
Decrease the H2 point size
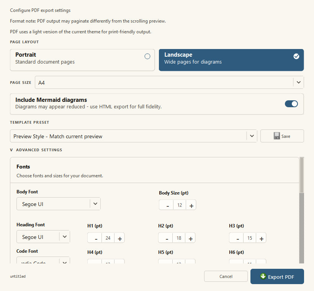tap(165, 238)
